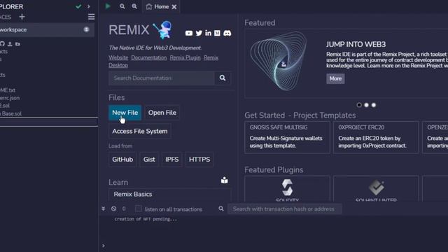Open Remix Twitter icon
This screenshot has width=448, height=252.
[199, 33]
